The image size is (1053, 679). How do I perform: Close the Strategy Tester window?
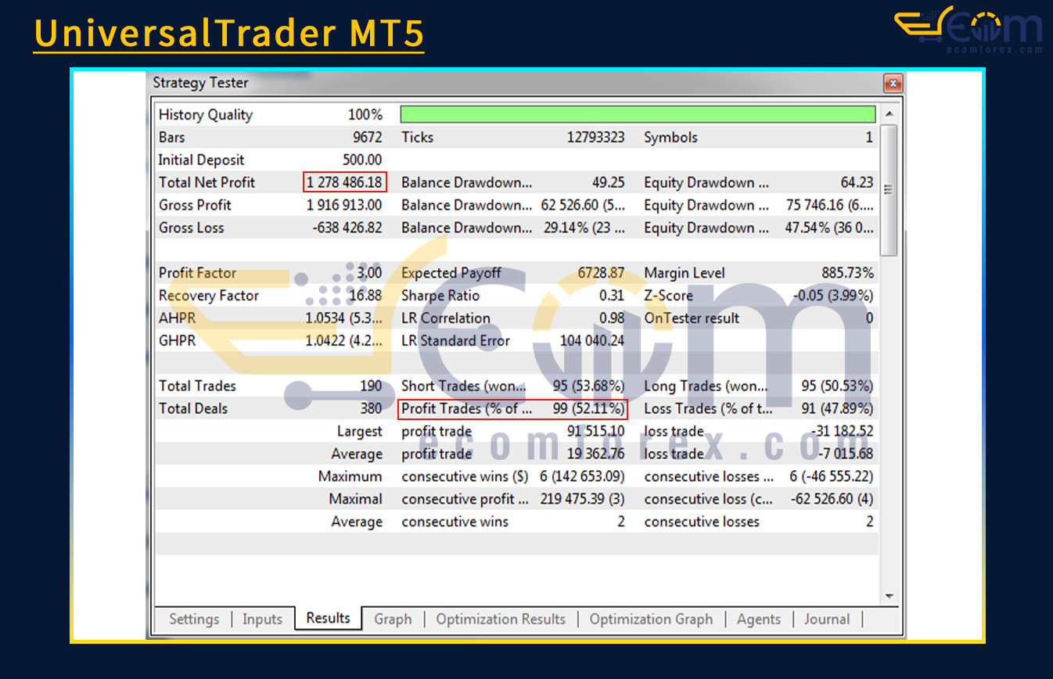point(892,83)
